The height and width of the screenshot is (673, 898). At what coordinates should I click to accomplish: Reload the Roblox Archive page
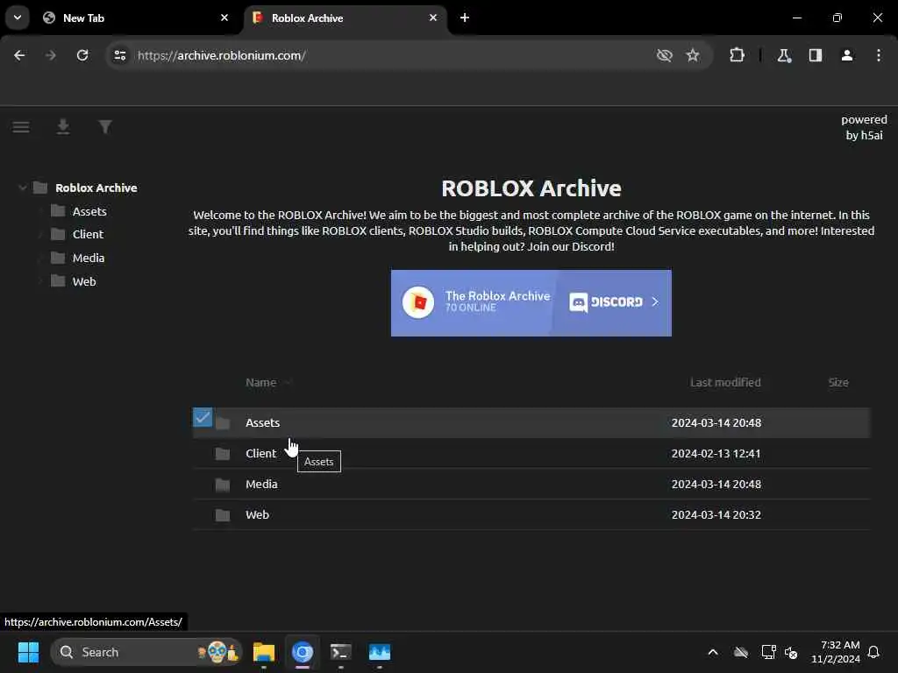pyautogui.click(x=82, y=55)
